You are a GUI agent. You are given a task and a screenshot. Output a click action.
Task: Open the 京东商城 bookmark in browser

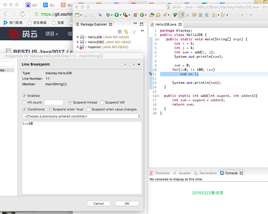pyautogui.click(x=37, y=23)
